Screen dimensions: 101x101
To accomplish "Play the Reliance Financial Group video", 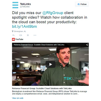I will pyautogui.click(x=50, y=64).
